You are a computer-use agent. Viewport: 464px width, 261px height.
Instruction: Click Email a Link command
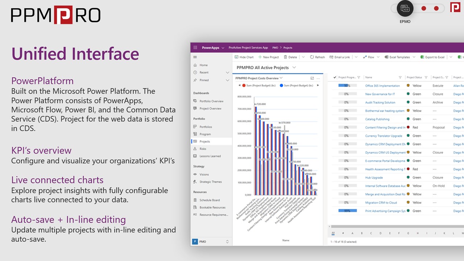pyautogui.click(x=340, y=57)
